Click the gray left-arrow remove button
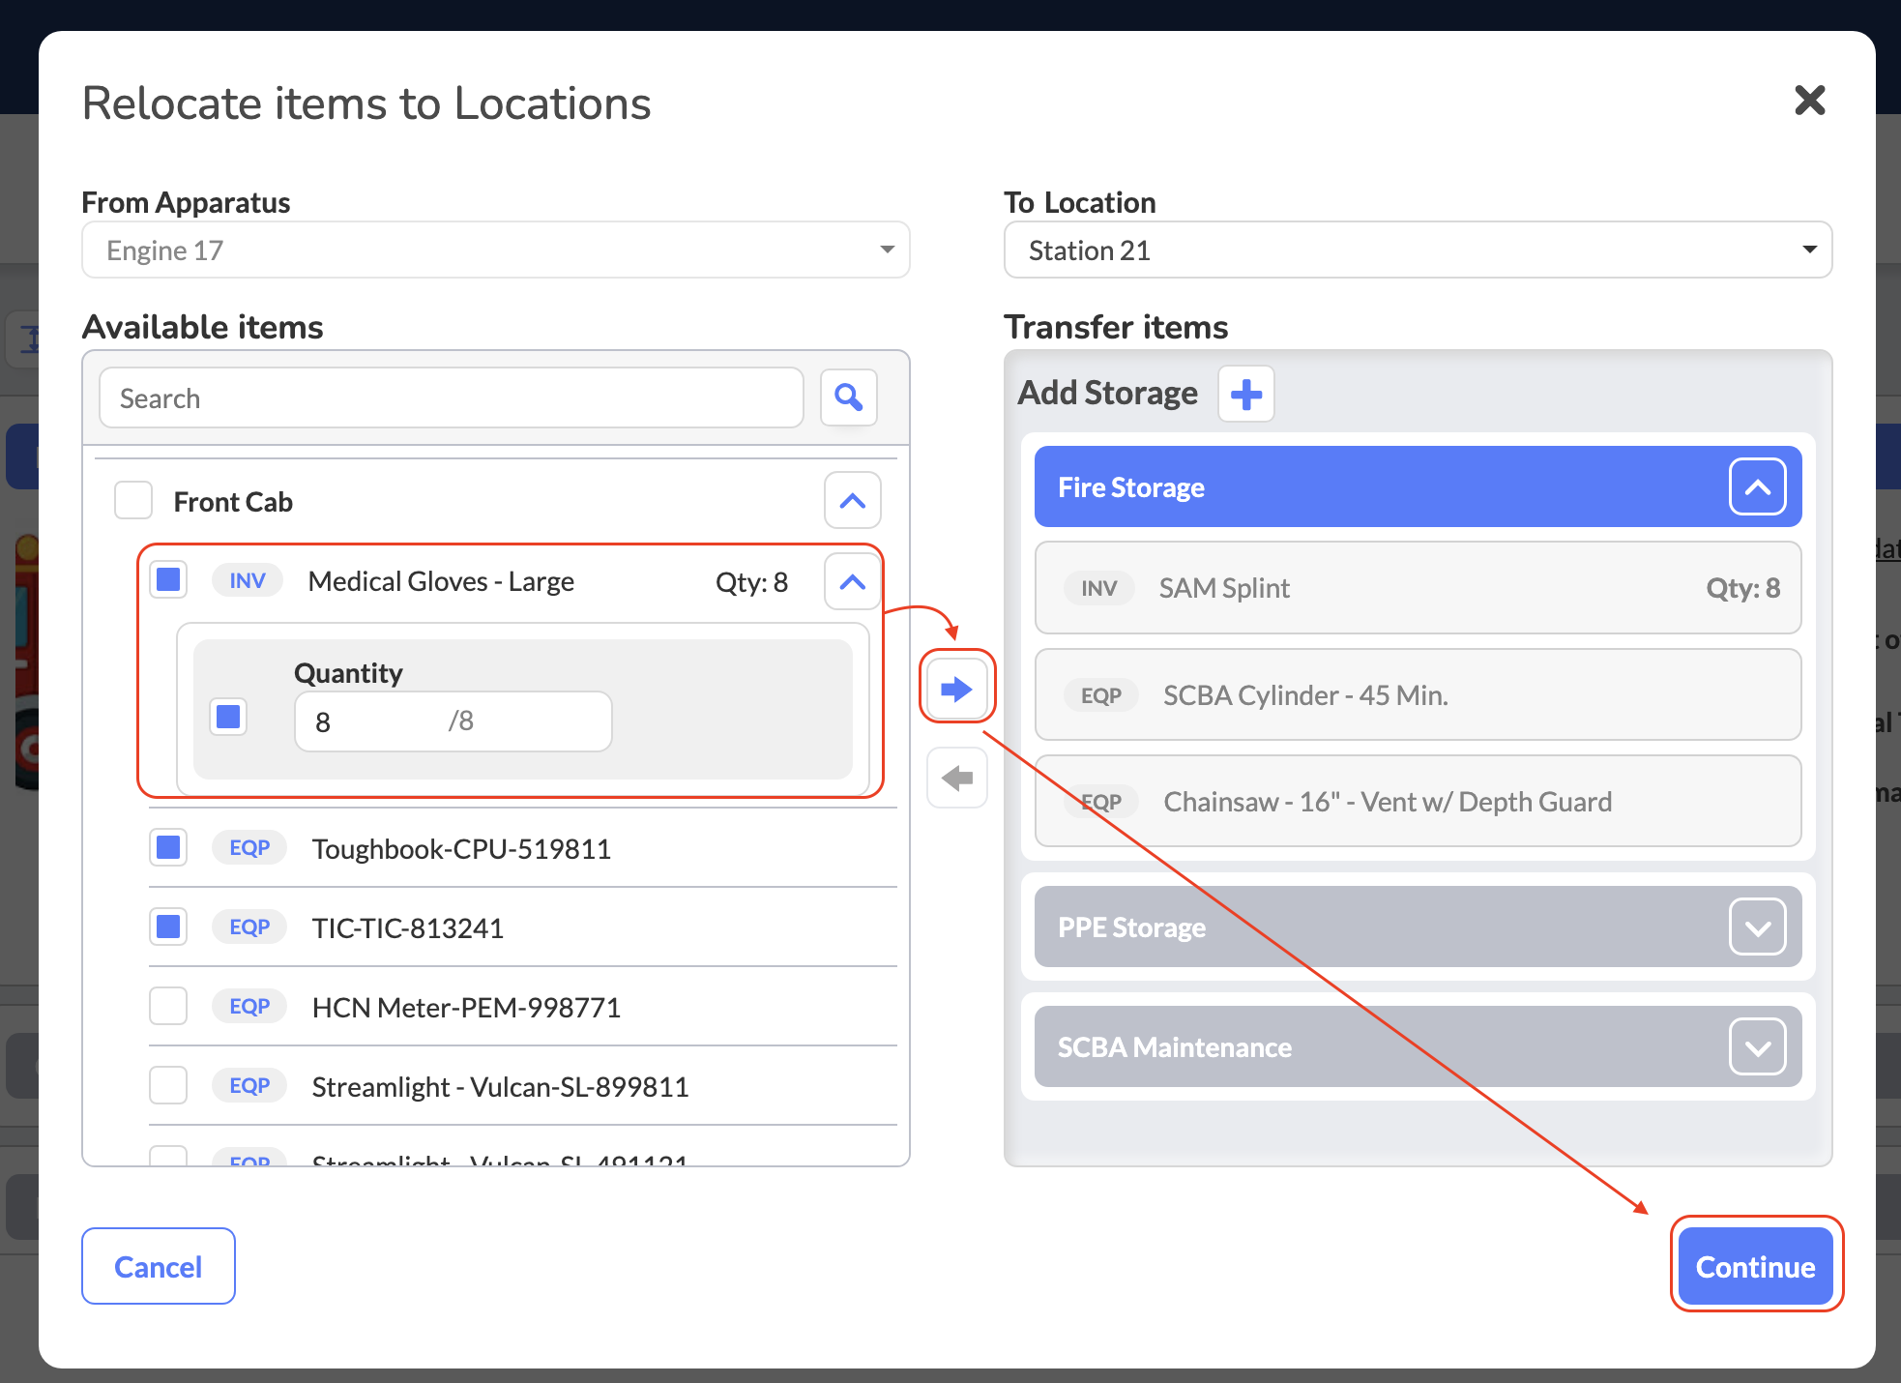The height and width of the screenshot is (1383, 1901). pos(956,778)
